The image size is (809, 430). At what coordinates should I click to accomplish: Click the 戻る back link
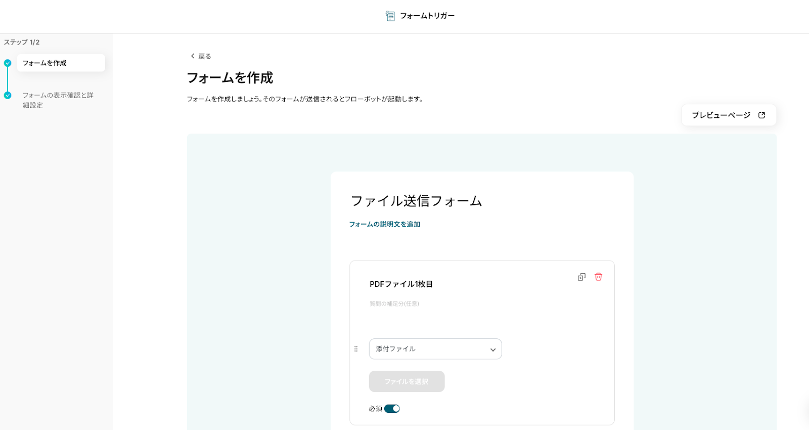point(204,56)
